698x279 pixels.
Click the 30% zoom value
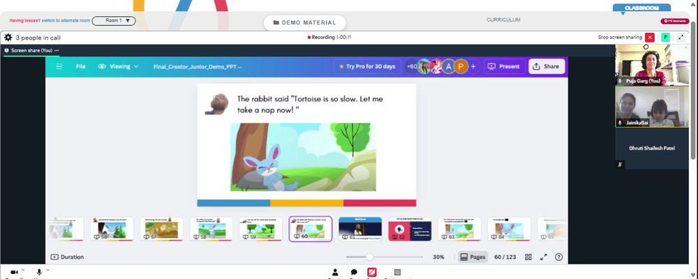click(438, 257)
